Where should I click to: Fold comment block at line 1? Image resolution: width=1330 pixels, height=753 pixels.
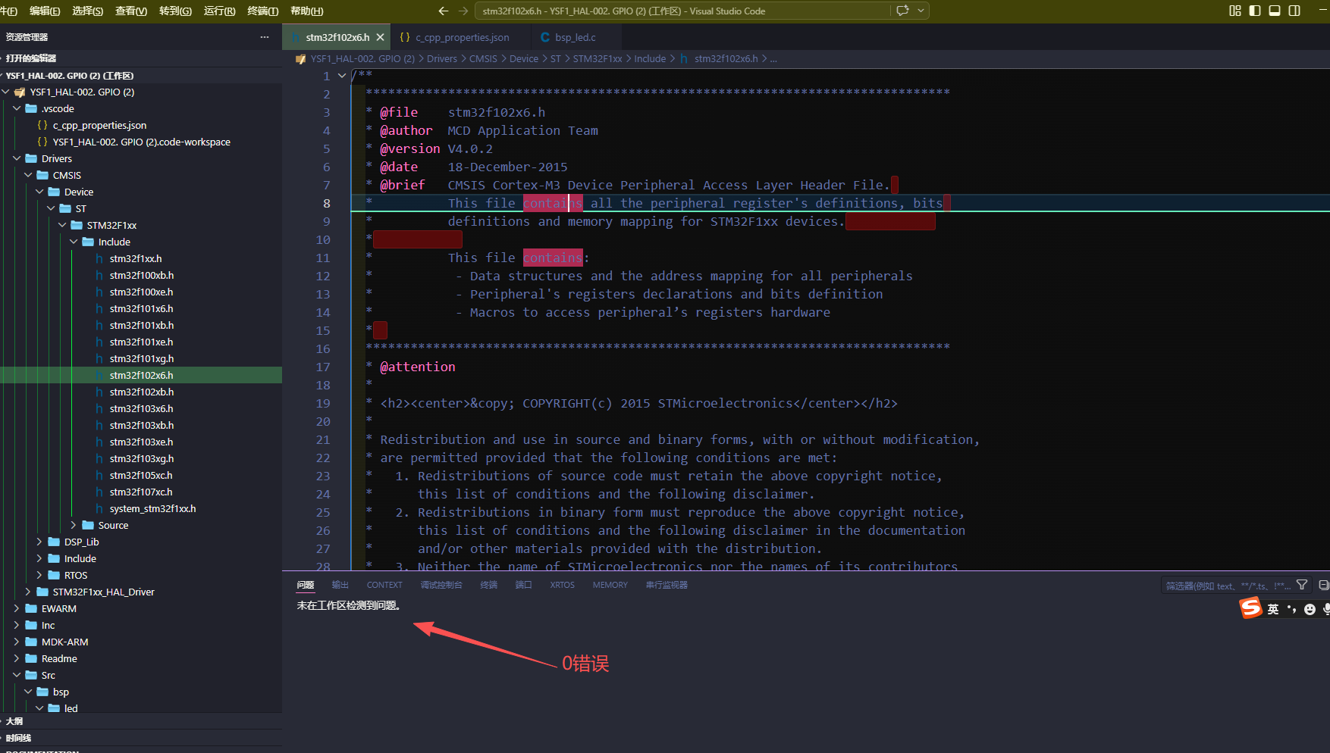[x=342, y=76]
